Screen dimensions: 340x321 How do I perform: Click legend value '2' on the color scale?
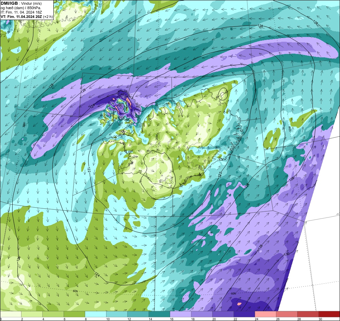coord(22,319)
